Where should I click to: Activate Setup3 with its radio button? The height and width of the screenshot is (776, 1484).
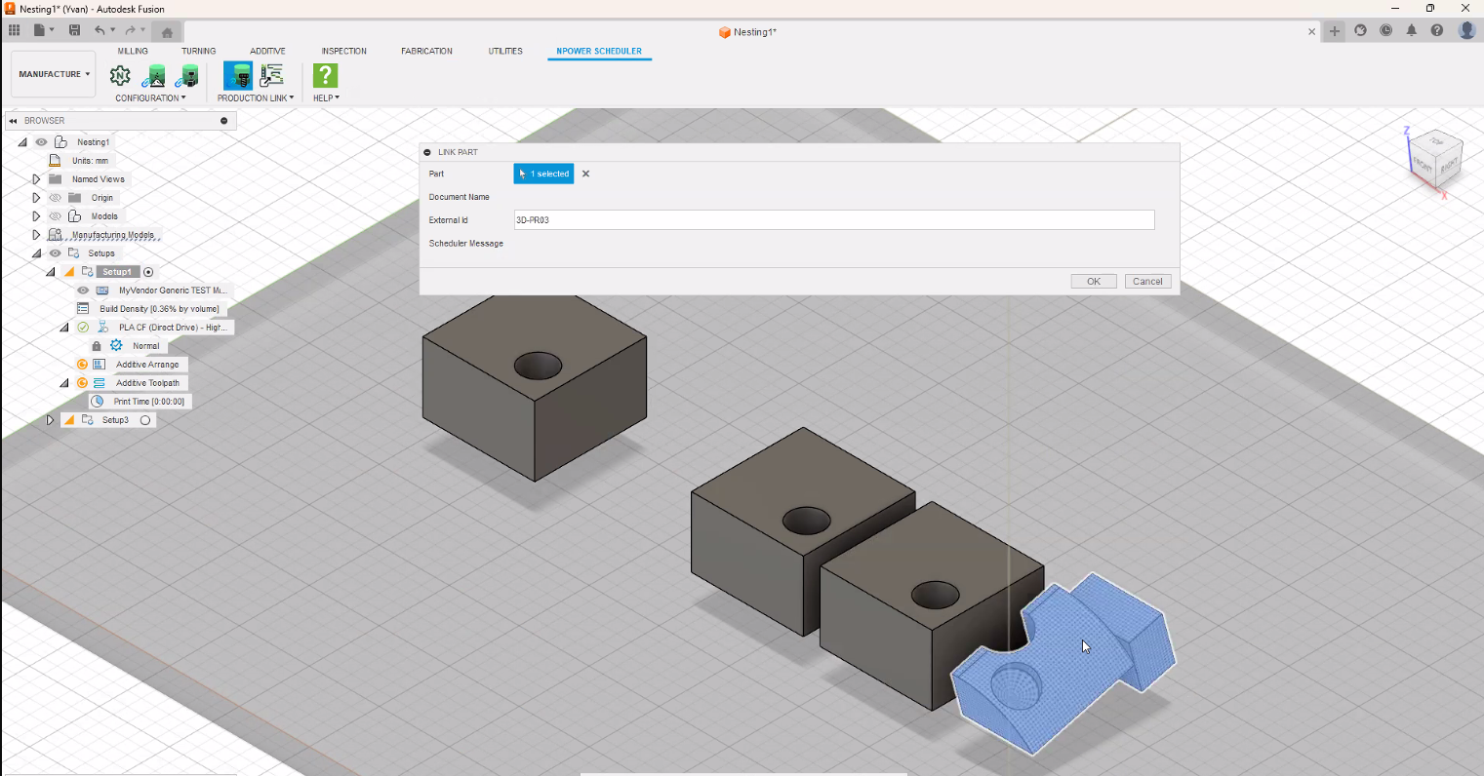[x=145, y=420]
